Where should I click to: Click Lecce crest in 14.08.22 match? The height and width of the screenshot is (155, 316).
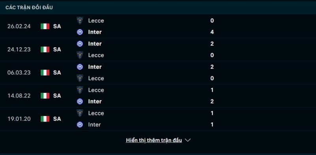[80, 90]
